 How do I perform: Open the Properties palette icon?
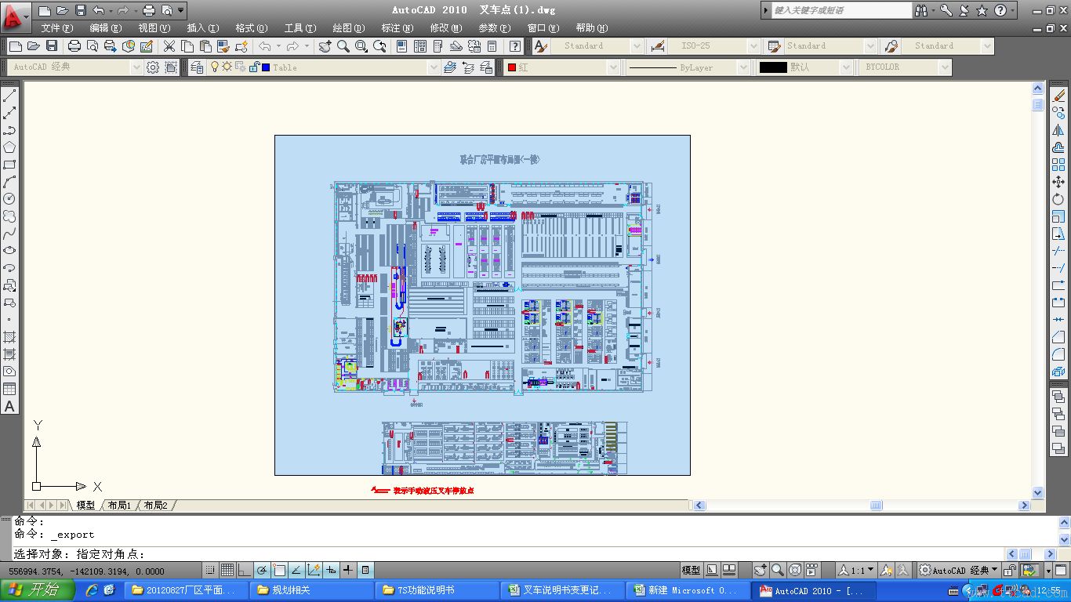(401, 46)
